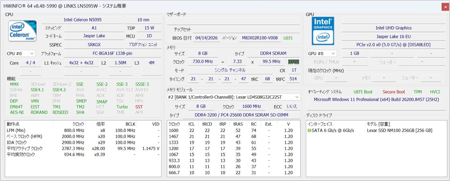450x181 pixels.
Task: Click the L2 cache 1.50M value
Action: [120, 63]
